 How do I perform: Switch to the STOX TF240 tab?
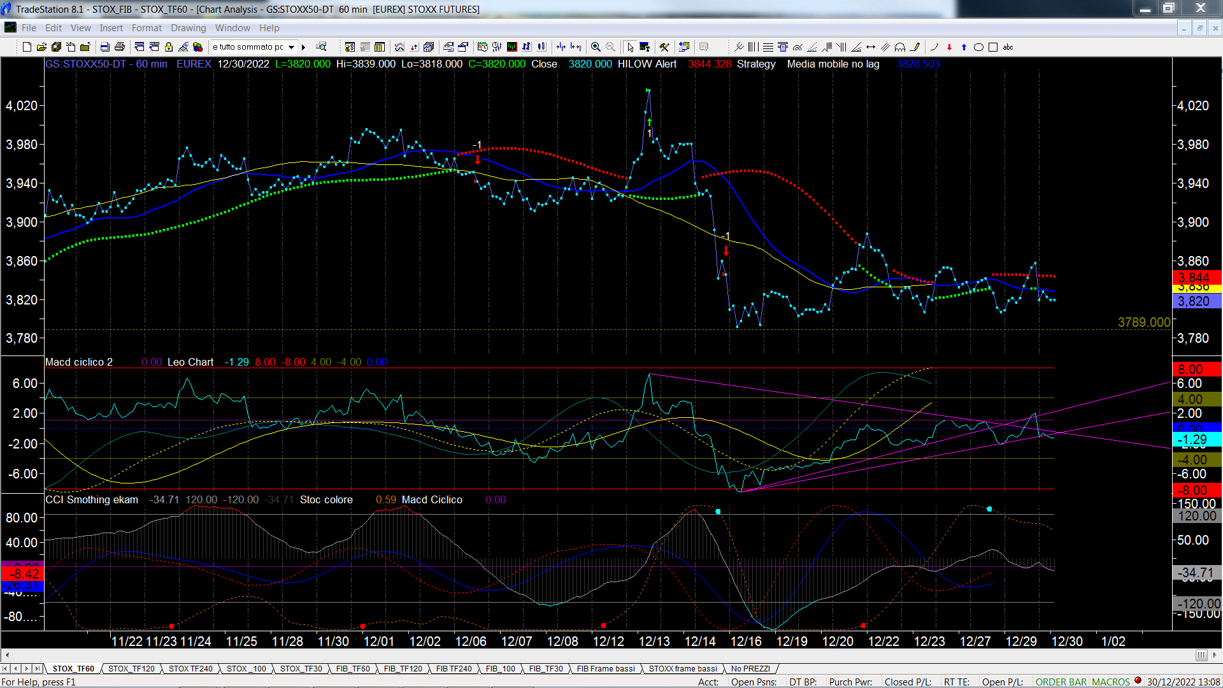pos(190,668)
